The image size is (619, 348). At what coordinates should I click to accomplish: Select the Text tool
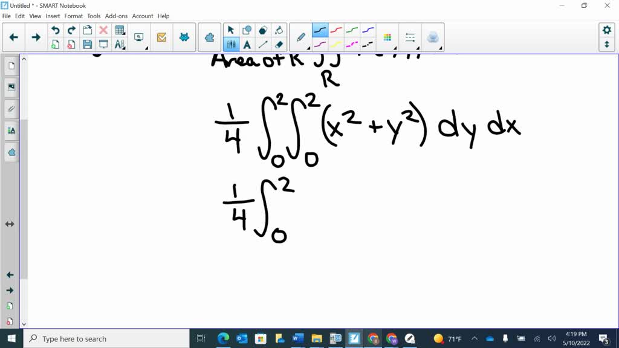(x=247, y=44)
